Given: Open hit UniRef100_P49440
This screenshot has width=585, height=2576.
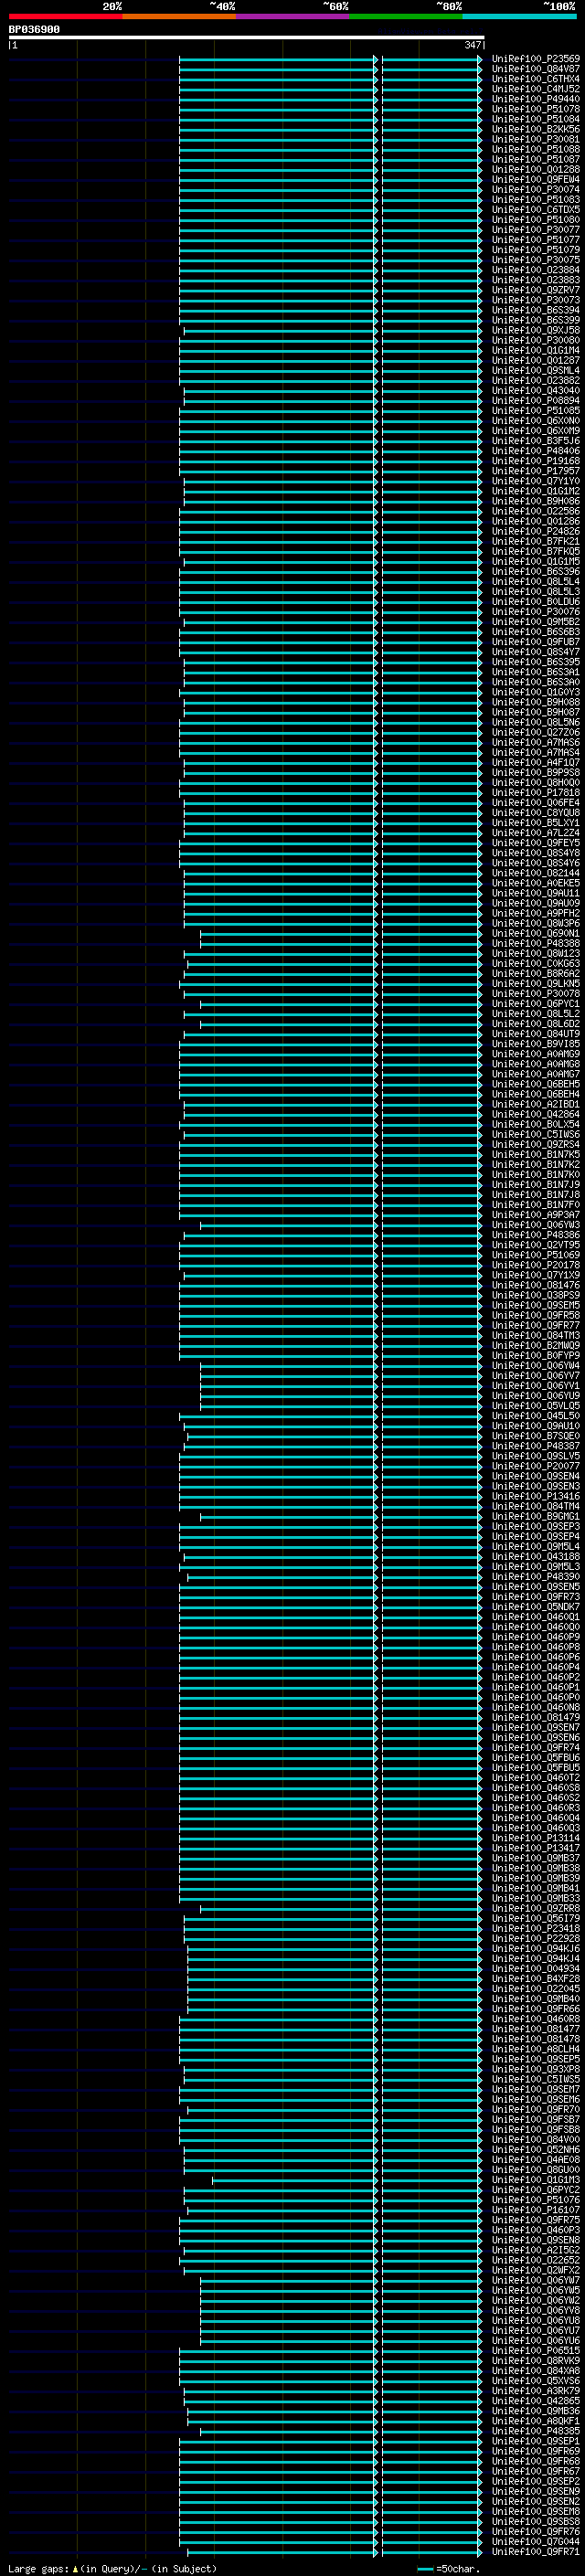Looking at the screenshot, I should point(536,99).
